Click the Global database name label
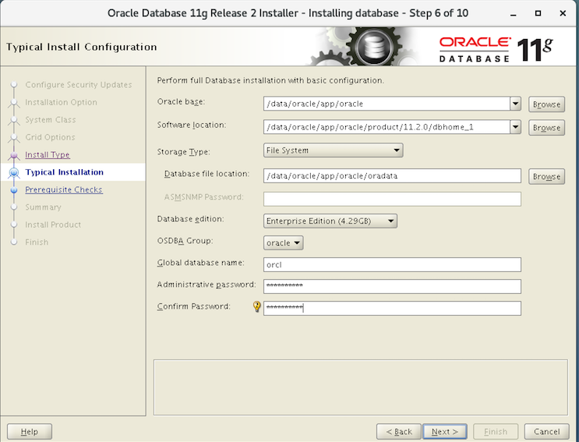 tap(200, 263)
